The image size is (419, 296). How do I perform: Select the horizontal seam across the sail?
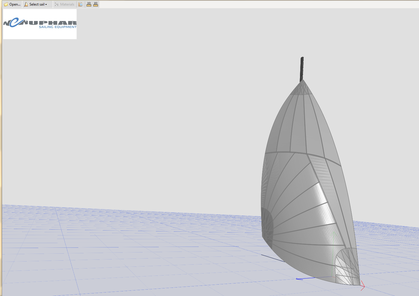[x=292, y=152]
